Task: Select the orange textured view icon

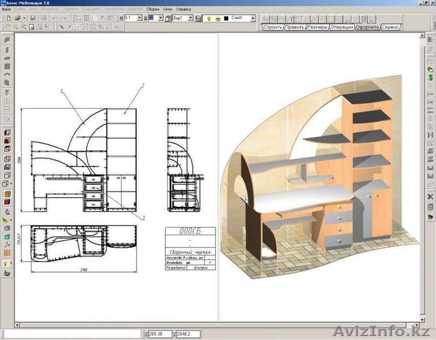Action: tap(7, 193)
